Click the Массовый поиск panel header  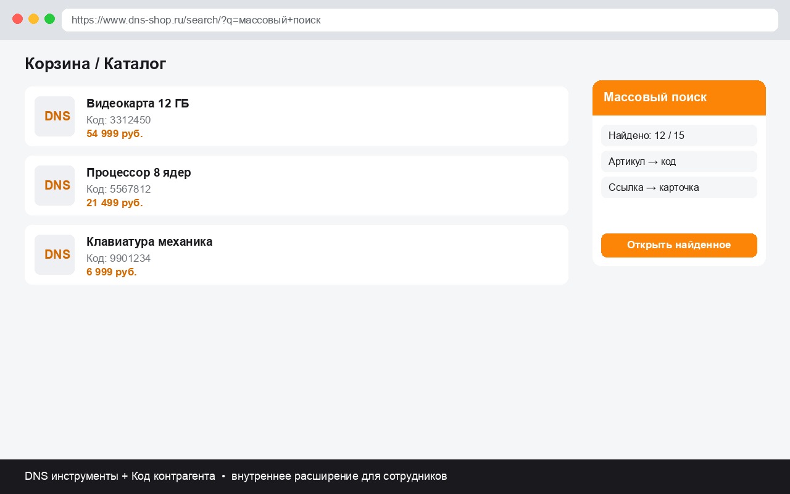point(679,98)
